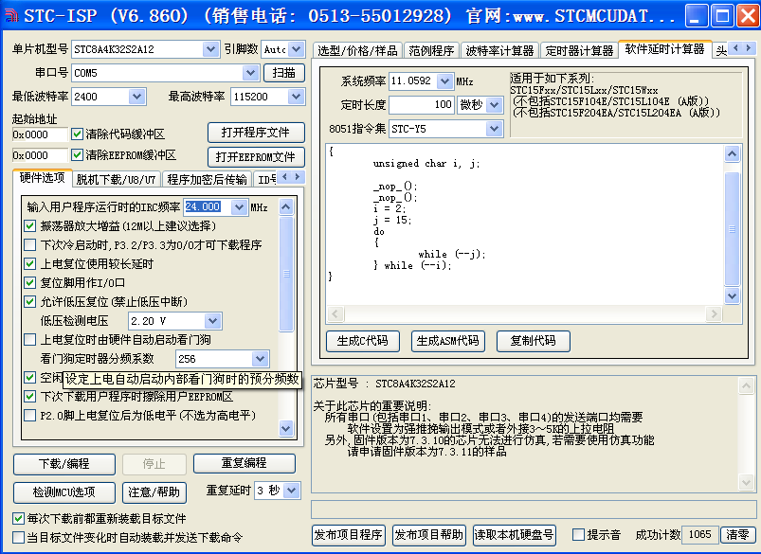The image size is (761, 554).
Task: Click the STC logo icon in the title bar
Action: click(11, 15)
